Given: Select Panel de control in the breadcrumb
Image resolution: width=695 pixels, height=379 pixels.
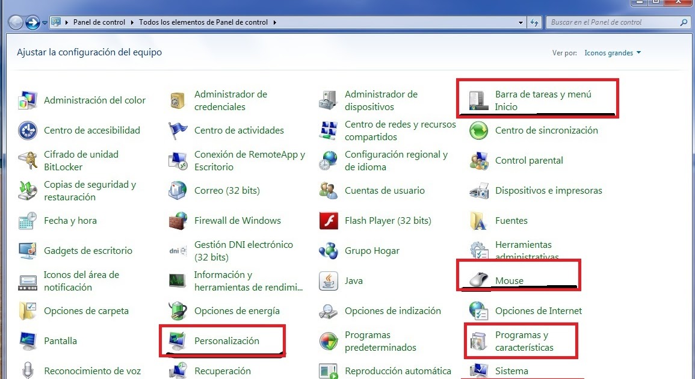Looking at the screenshot, I should click(100, 22).
